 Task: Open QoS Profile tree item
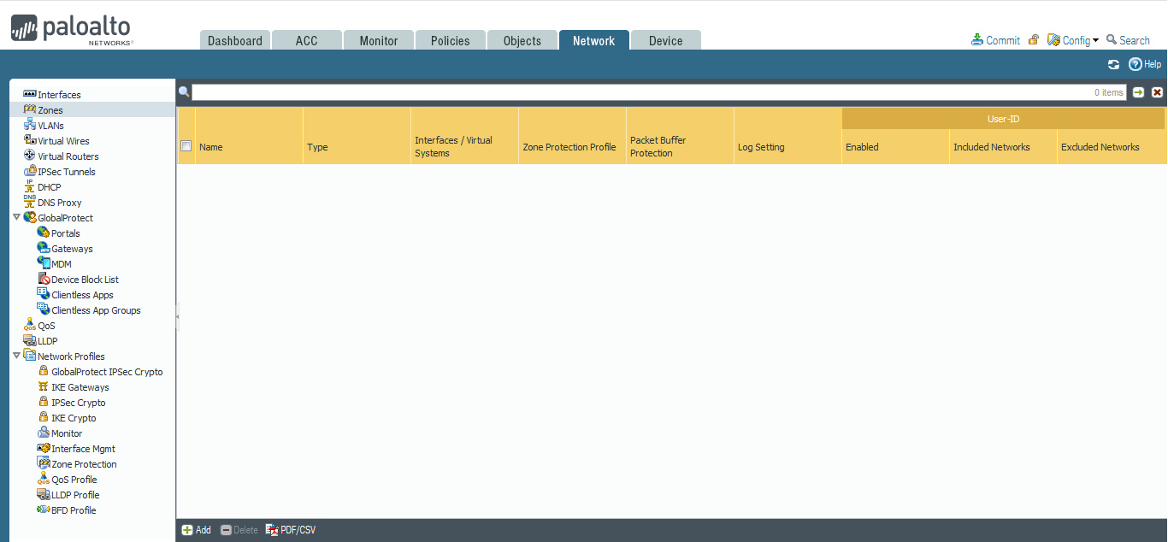74,479
